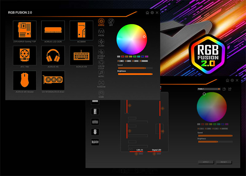
Task: Activate the Static lighting mode
Action: coord(101,22)
